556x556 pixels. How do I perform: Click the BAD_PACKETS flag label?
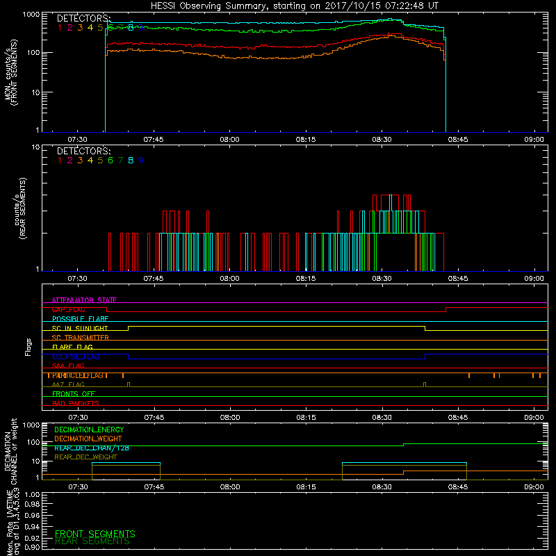(x=76, y=403)
